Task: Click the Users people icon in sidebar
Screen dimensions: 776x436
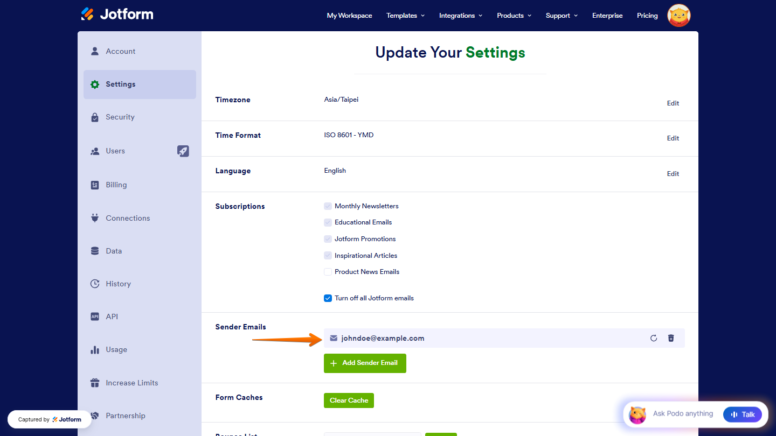Action: [95, 151]
